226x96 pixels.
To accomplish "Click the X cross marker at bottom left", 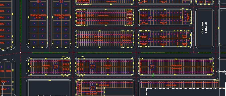I will point(15,95).
